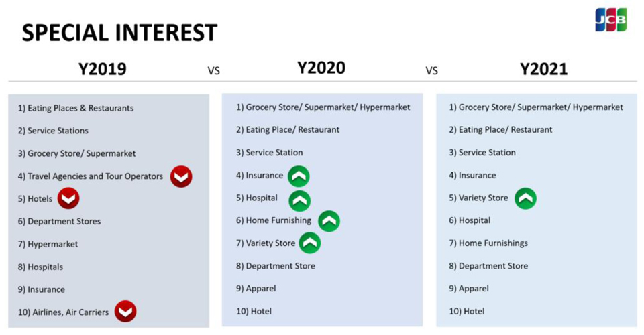Screen dimensions: 644x335
Task: Click Home Furnishings in Y2021 list
Action: 488,243
